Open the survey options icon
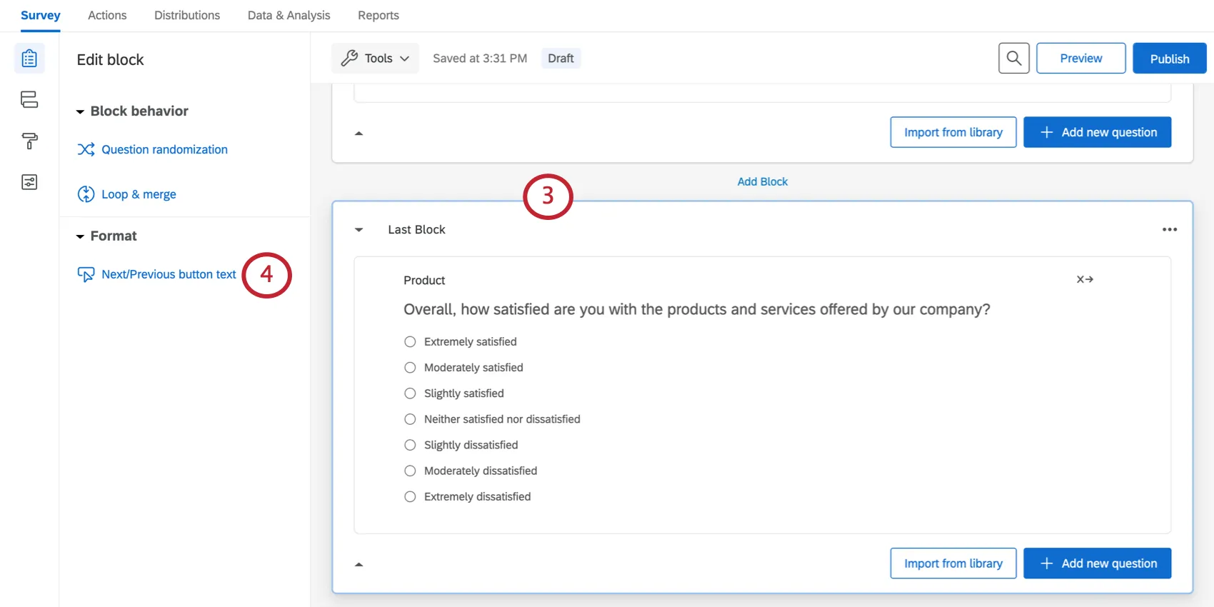 (29, 182)
